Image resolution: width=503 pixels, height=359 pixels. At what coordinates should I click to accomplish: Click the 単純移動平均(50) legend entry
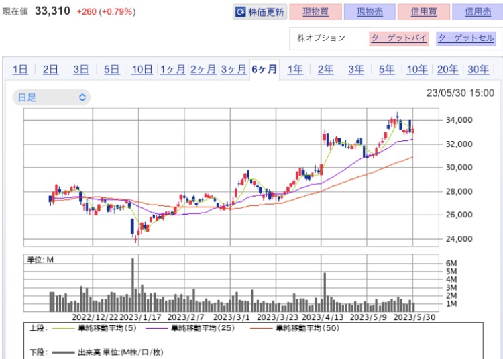click(294, 328)
